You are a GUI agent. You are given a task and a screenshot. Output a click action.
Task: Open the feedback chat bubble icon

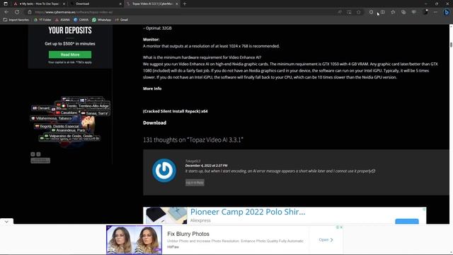[x=413, y=12]
